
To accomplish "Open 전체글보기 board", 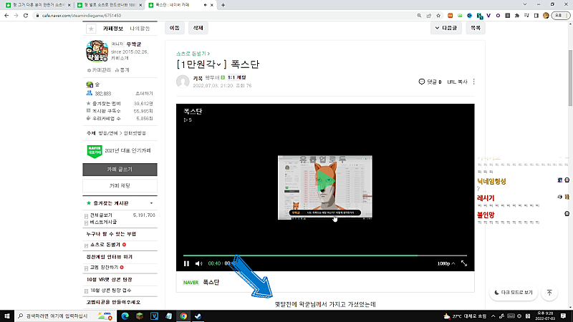I will [x=101, y=215].
